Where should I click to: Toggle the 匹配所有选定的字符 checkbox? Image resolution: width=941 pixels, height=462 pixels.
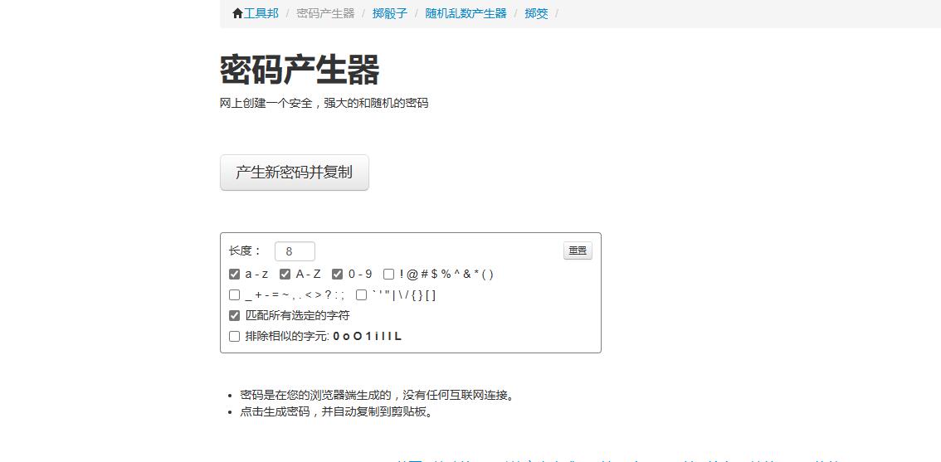point(235,315)
